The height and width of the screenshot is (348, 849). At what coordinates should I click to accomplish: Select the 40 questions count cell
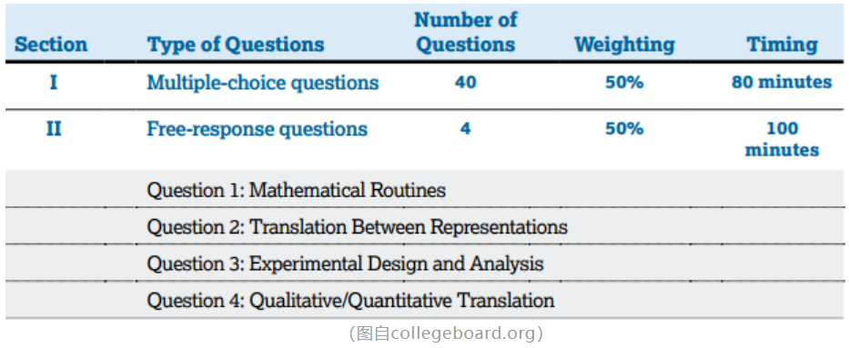[x=465, y=83]
